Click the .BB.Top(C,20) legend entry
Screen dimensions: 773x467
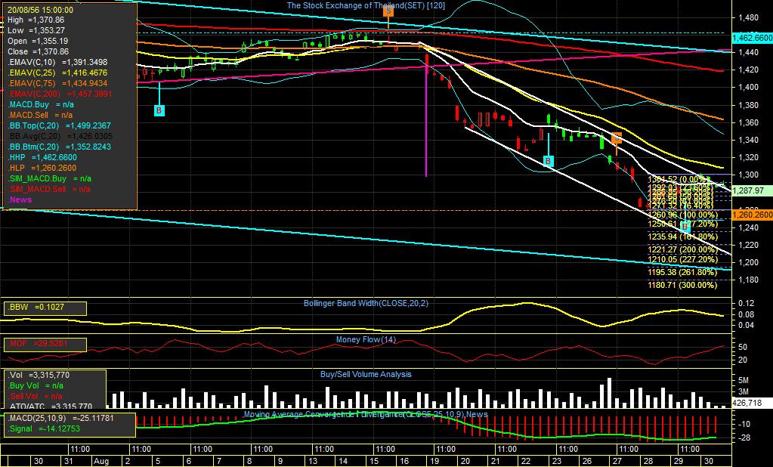59,125
